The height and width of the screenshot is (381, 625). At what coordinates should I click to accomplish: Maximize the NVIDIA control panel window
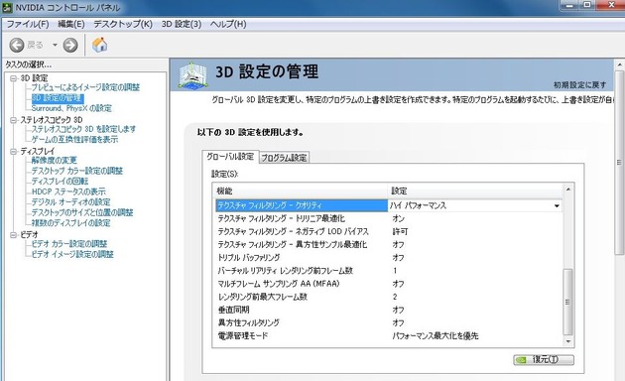(x=587, y=5)
